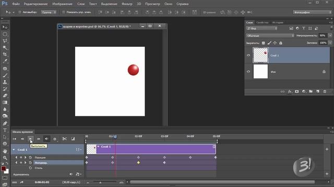Screen dimensions: 334x187
Task: Toggle Позиция keyframe stopwatch
Action: coord(30,157)
